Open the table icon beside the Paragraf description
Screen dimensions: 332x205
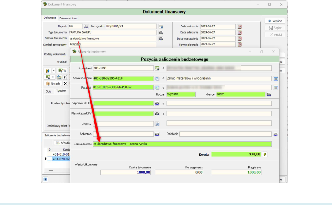[276, 87]
